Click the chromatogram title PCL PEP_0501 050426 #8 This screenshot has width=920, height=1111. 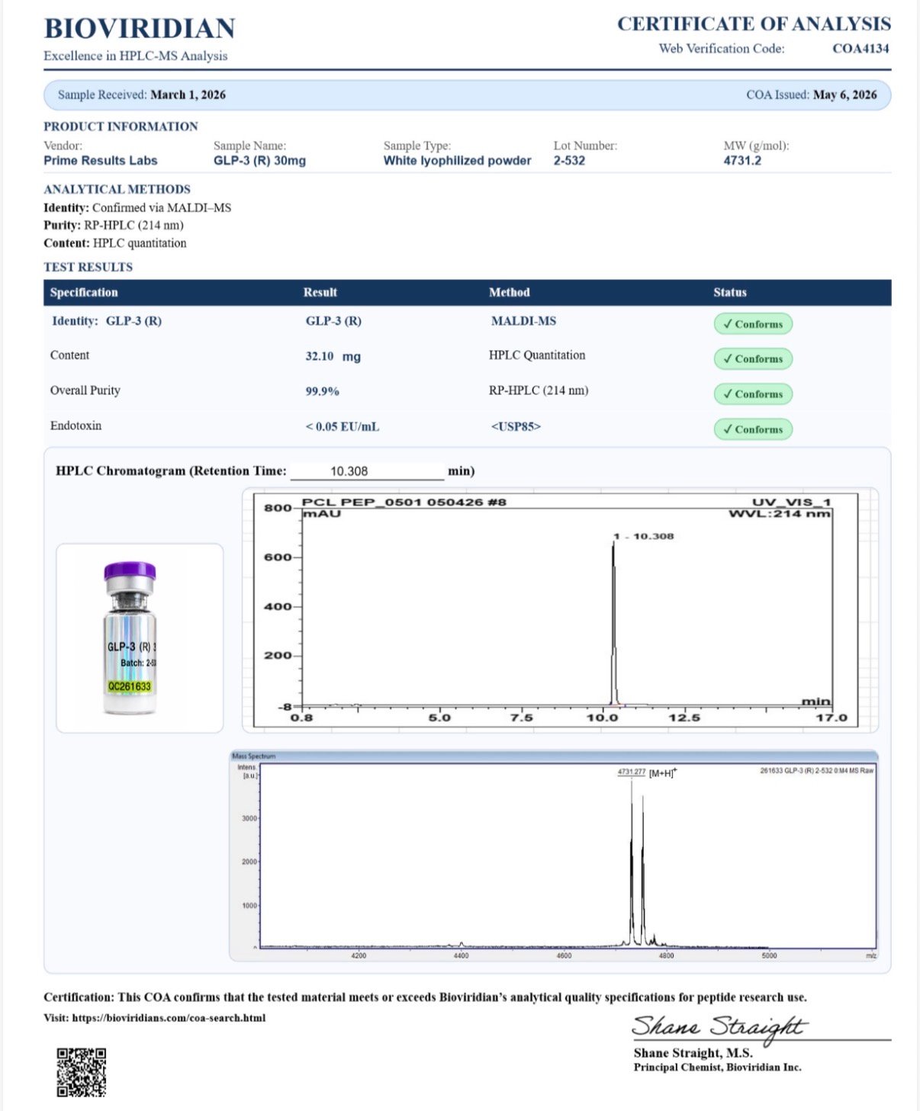[404, 502]
